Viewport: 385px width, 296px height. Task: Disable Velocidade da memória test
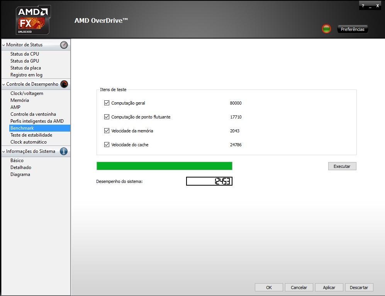pos(107,130)
